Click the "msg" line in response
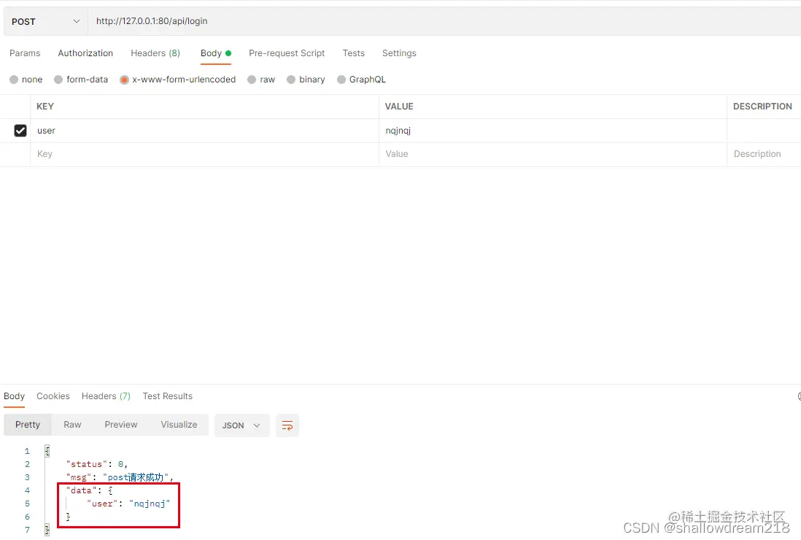Viewport: 801px width, 540px height. coord(120,478)
